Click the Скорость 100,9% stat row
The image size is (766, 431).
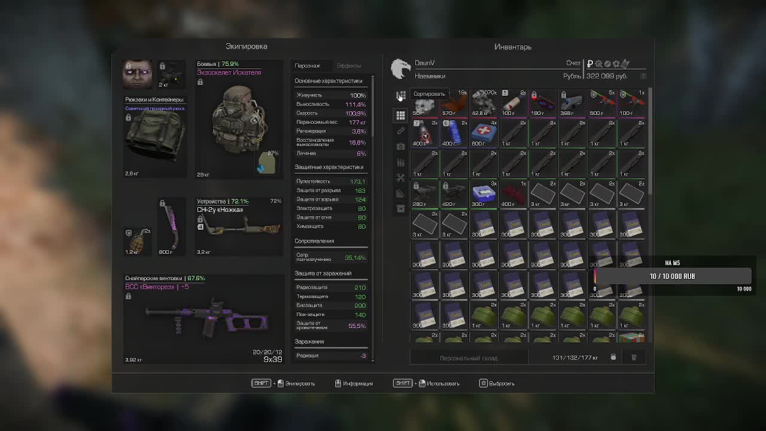(331, 113)
